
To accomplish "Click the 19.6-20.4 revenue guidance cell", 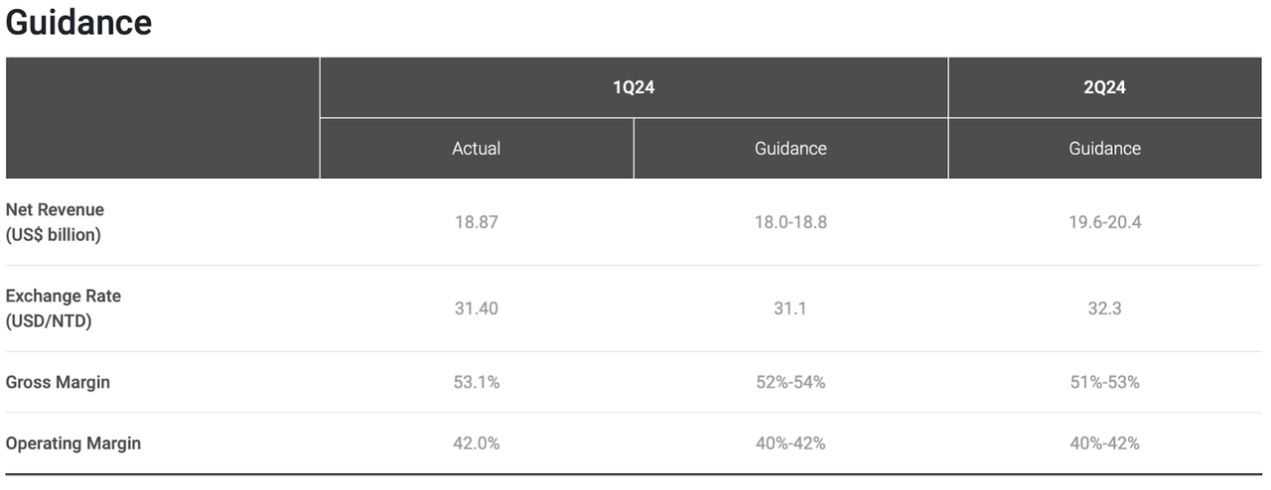I will click(1105, 222).
